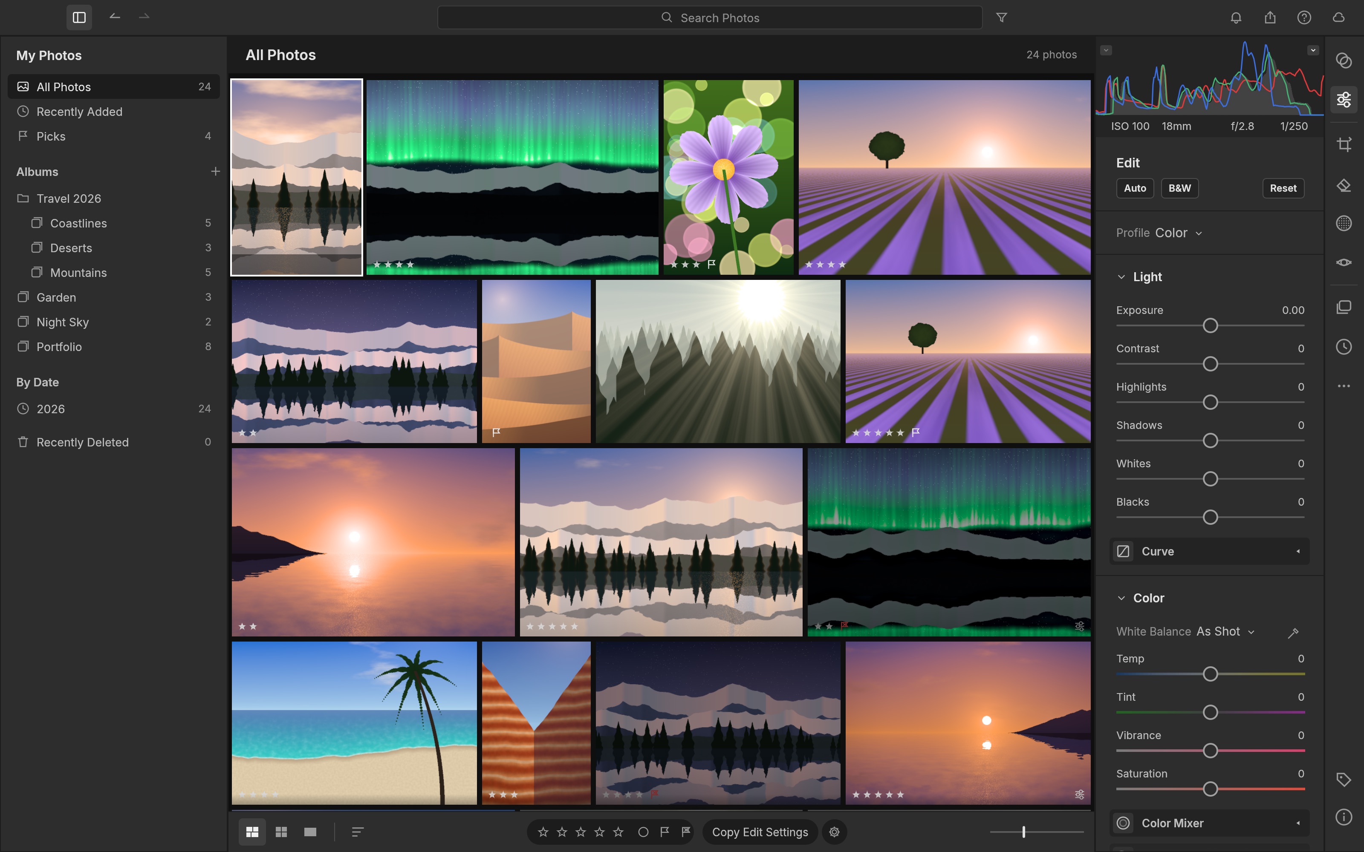Open the Presets circles icon
Image resolution: width=1364 pixels, height=852 pixels.
tap(1344, 60)
